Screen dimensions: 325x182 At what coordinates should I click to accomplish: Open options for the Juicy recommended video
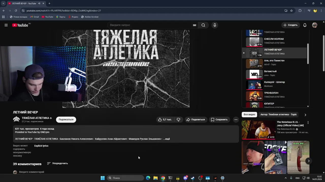(308, 123)
